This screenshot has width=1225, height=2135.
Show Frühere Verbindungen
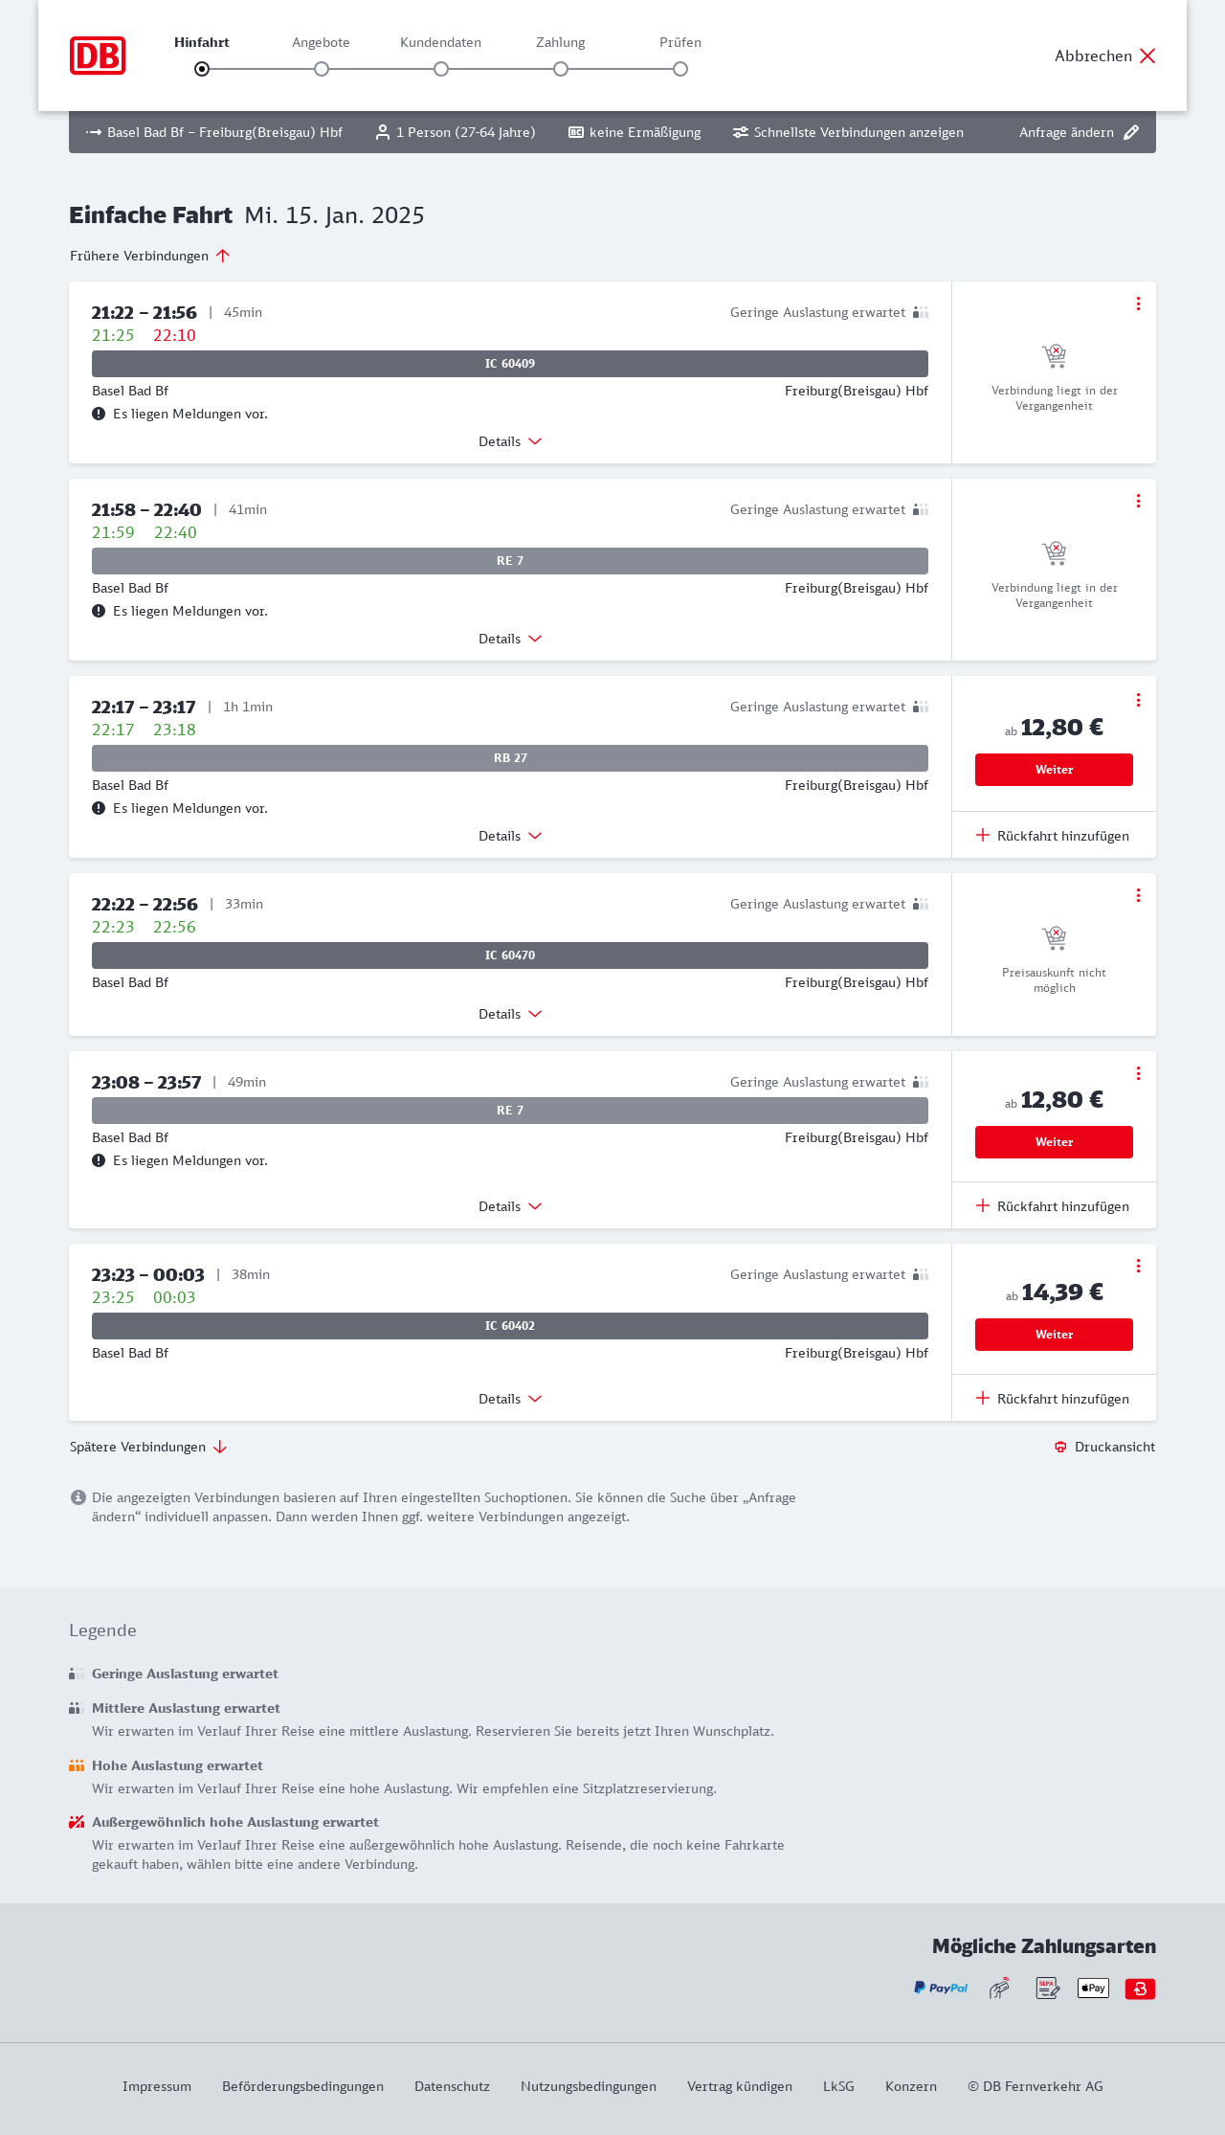tap(150, 256)
